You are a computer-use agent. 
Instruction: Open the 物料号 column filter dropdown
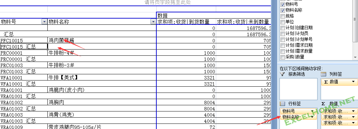click(44, 22)
